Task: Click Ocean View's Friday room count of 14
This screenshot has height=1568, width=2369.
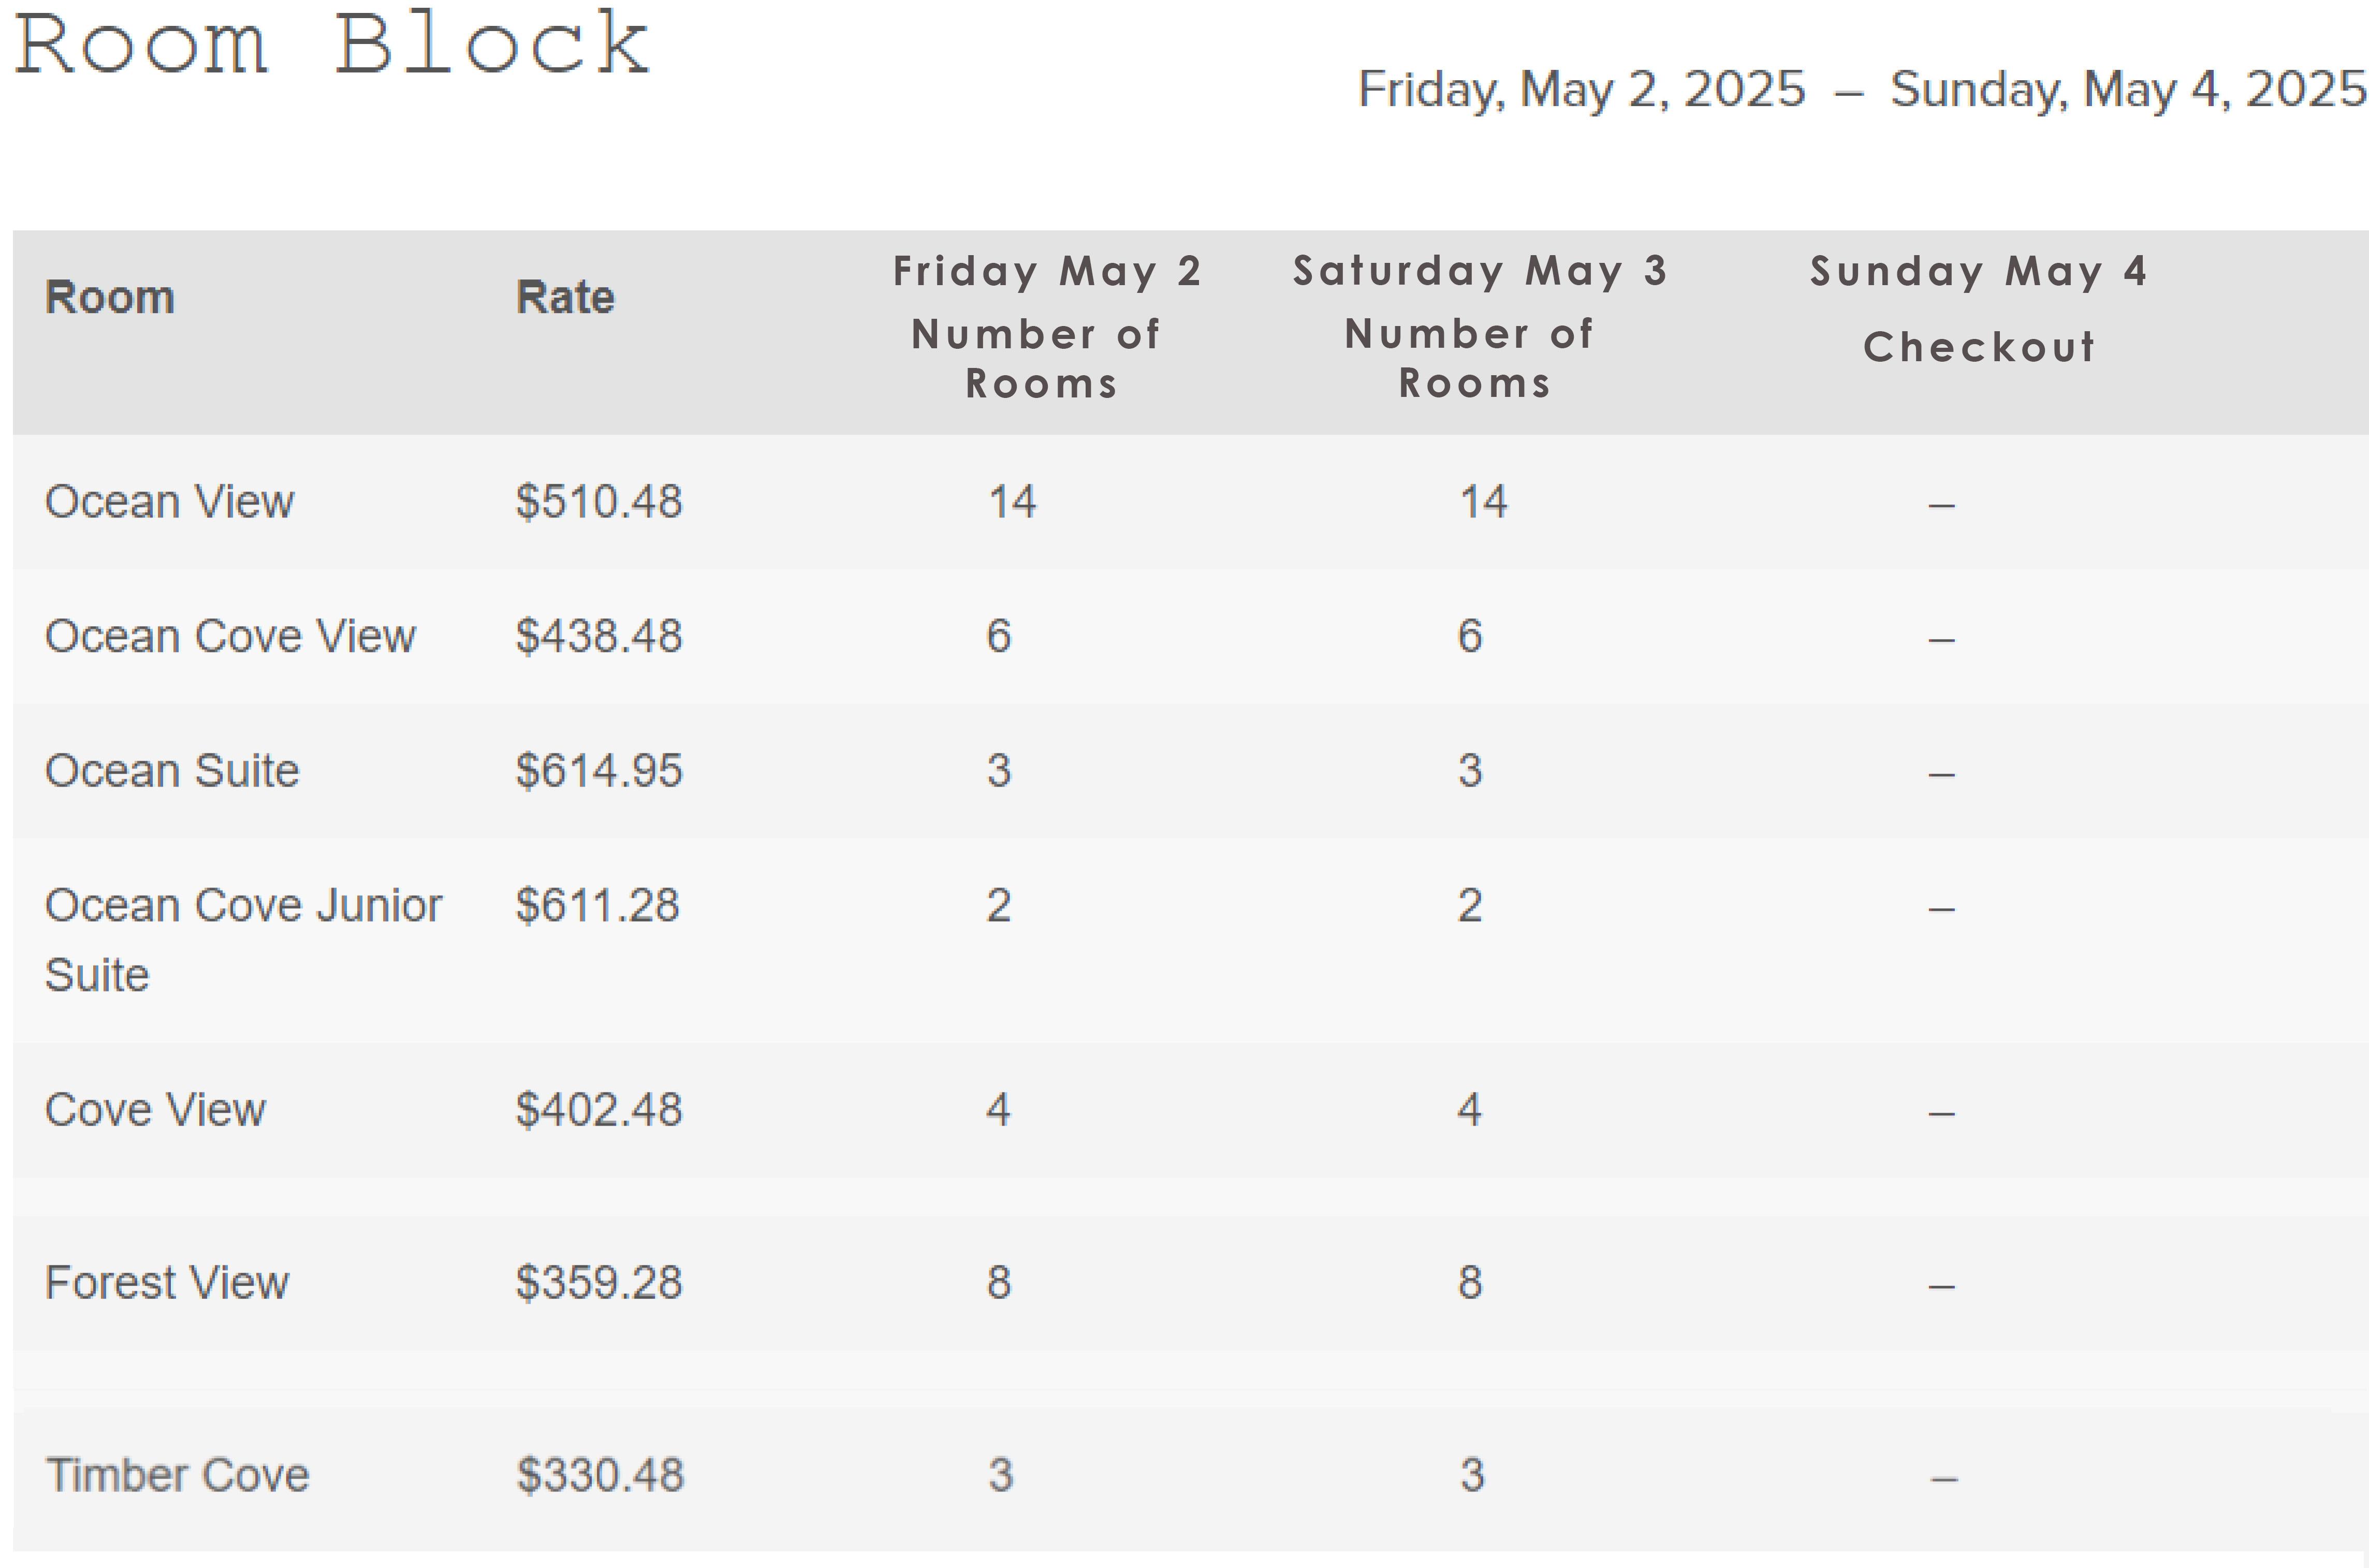Action: point(1013,502)
